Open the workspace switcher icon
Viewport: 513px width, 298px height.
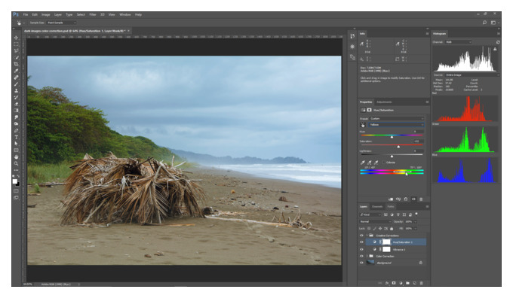click(493, 23)
